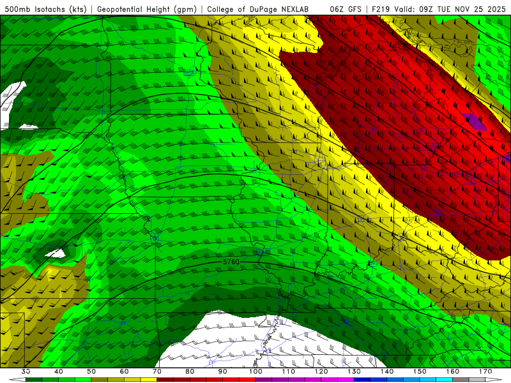Click the 'F219' forecast hour label
The height and width of the screenshot is (383, 511).
pos(381,9)
